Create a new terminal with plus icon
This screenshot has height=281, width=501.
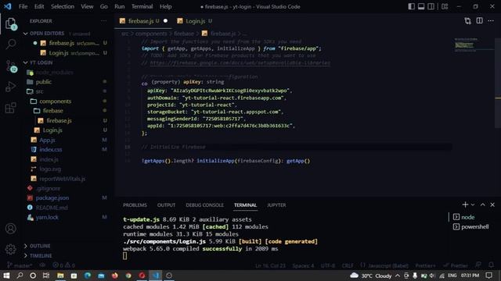(x=465, y=205)
